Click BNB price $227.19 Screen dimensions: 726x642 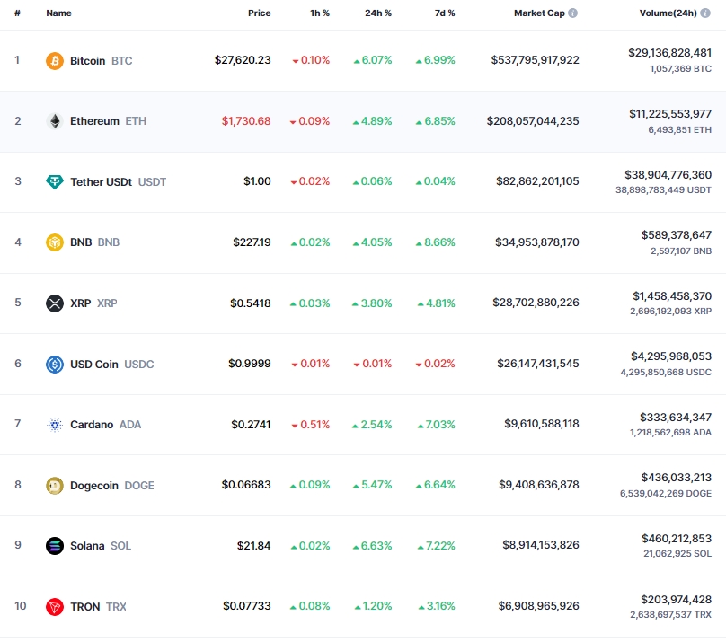[x=252, y=242]
